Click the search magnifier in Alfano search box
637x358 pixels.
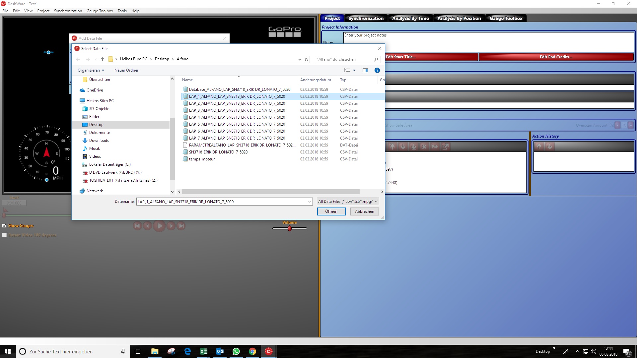pos(376,59)
